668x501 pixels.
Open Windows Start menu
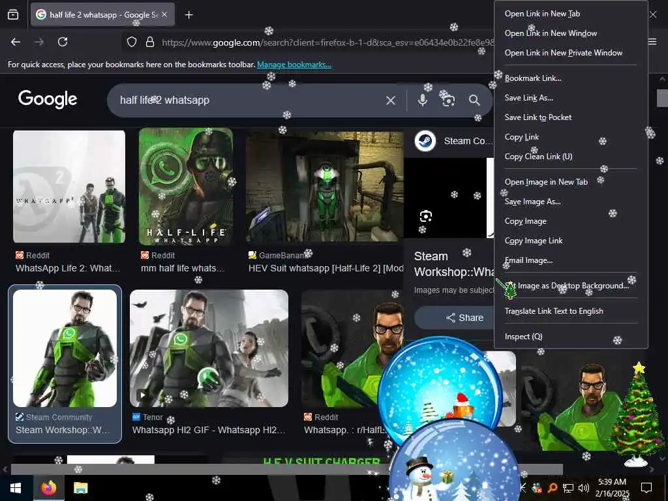(16, 488)
